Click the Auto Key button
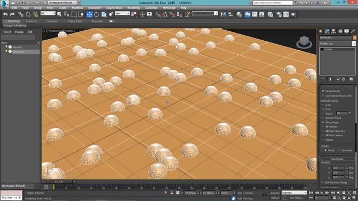Viewport: 358px width, 201px height. (275, 193)
